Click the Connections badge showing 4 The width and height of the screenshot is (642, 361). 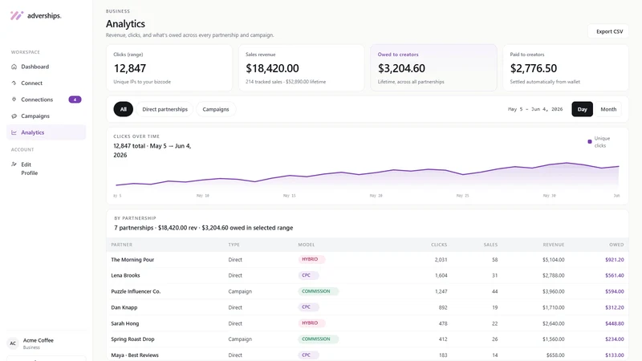pos(75,99)
